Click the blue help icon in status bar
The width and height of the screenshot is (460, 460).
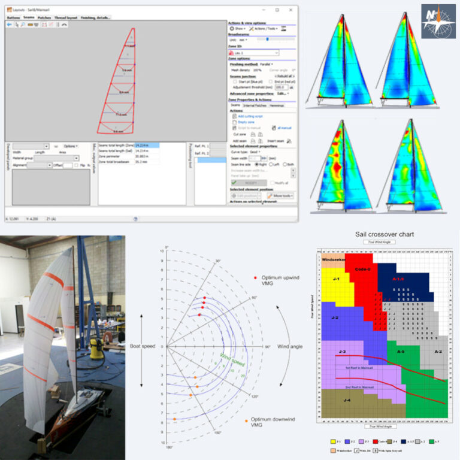point(135,219)
